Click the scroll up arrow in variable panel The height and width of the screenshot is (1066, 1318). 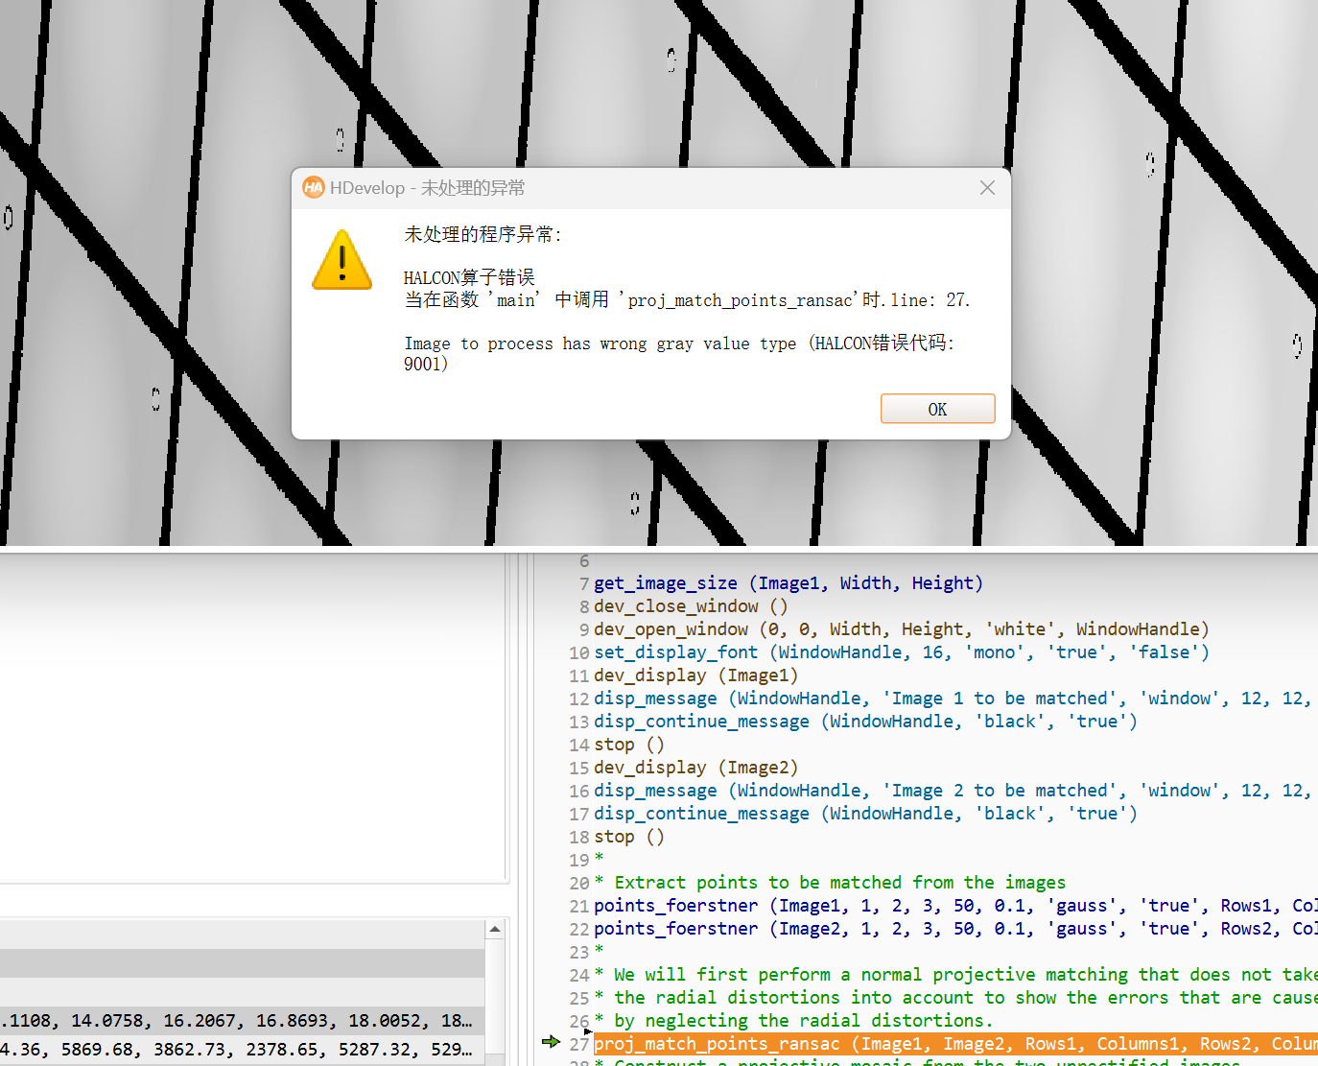click(495, 929)
